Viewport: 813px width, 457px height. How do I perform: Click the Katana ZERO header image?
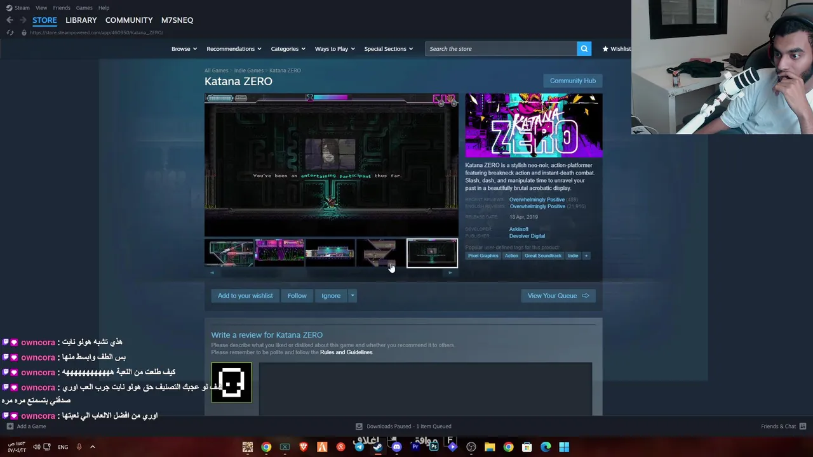534,125
